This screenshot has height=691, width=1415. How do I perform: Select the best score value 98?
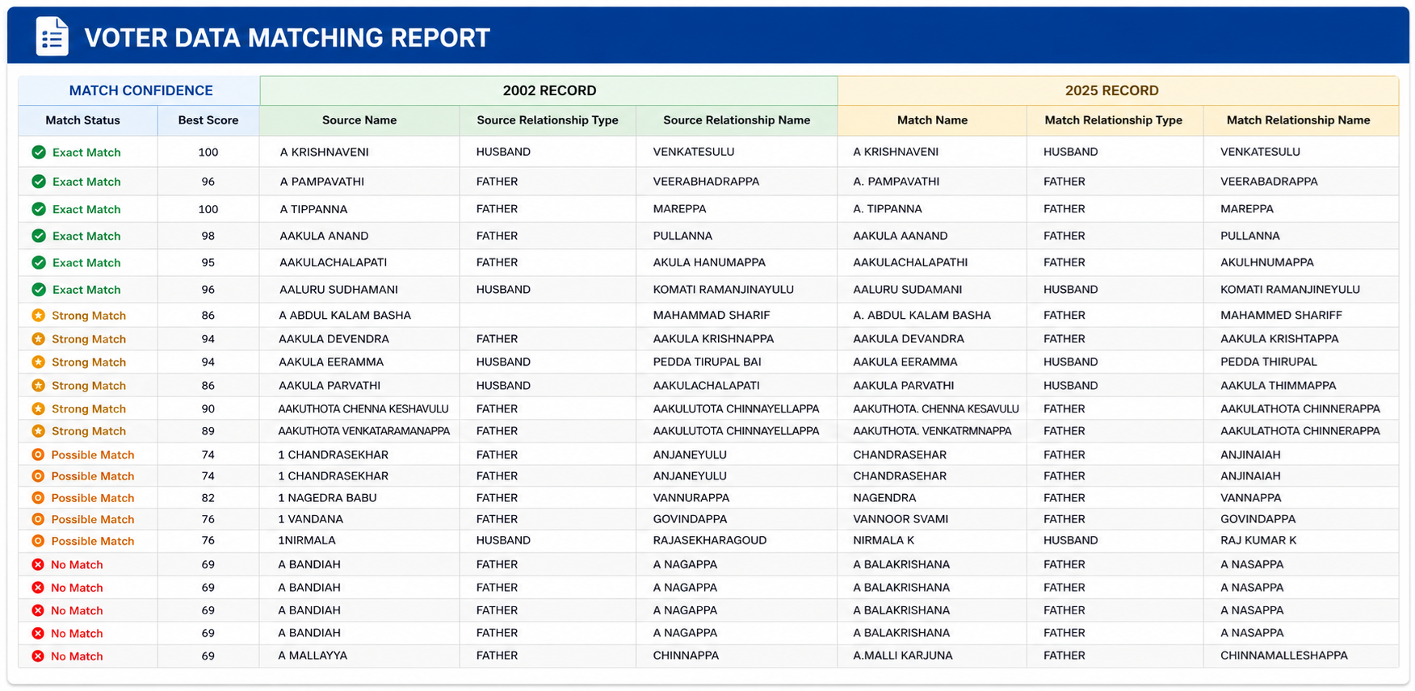pyautogui.click(x=208, y=236)
